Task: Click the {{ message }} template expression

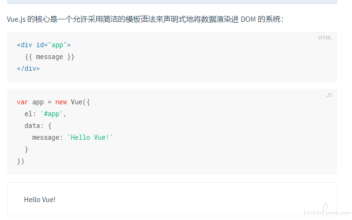Action: [50, 57]
